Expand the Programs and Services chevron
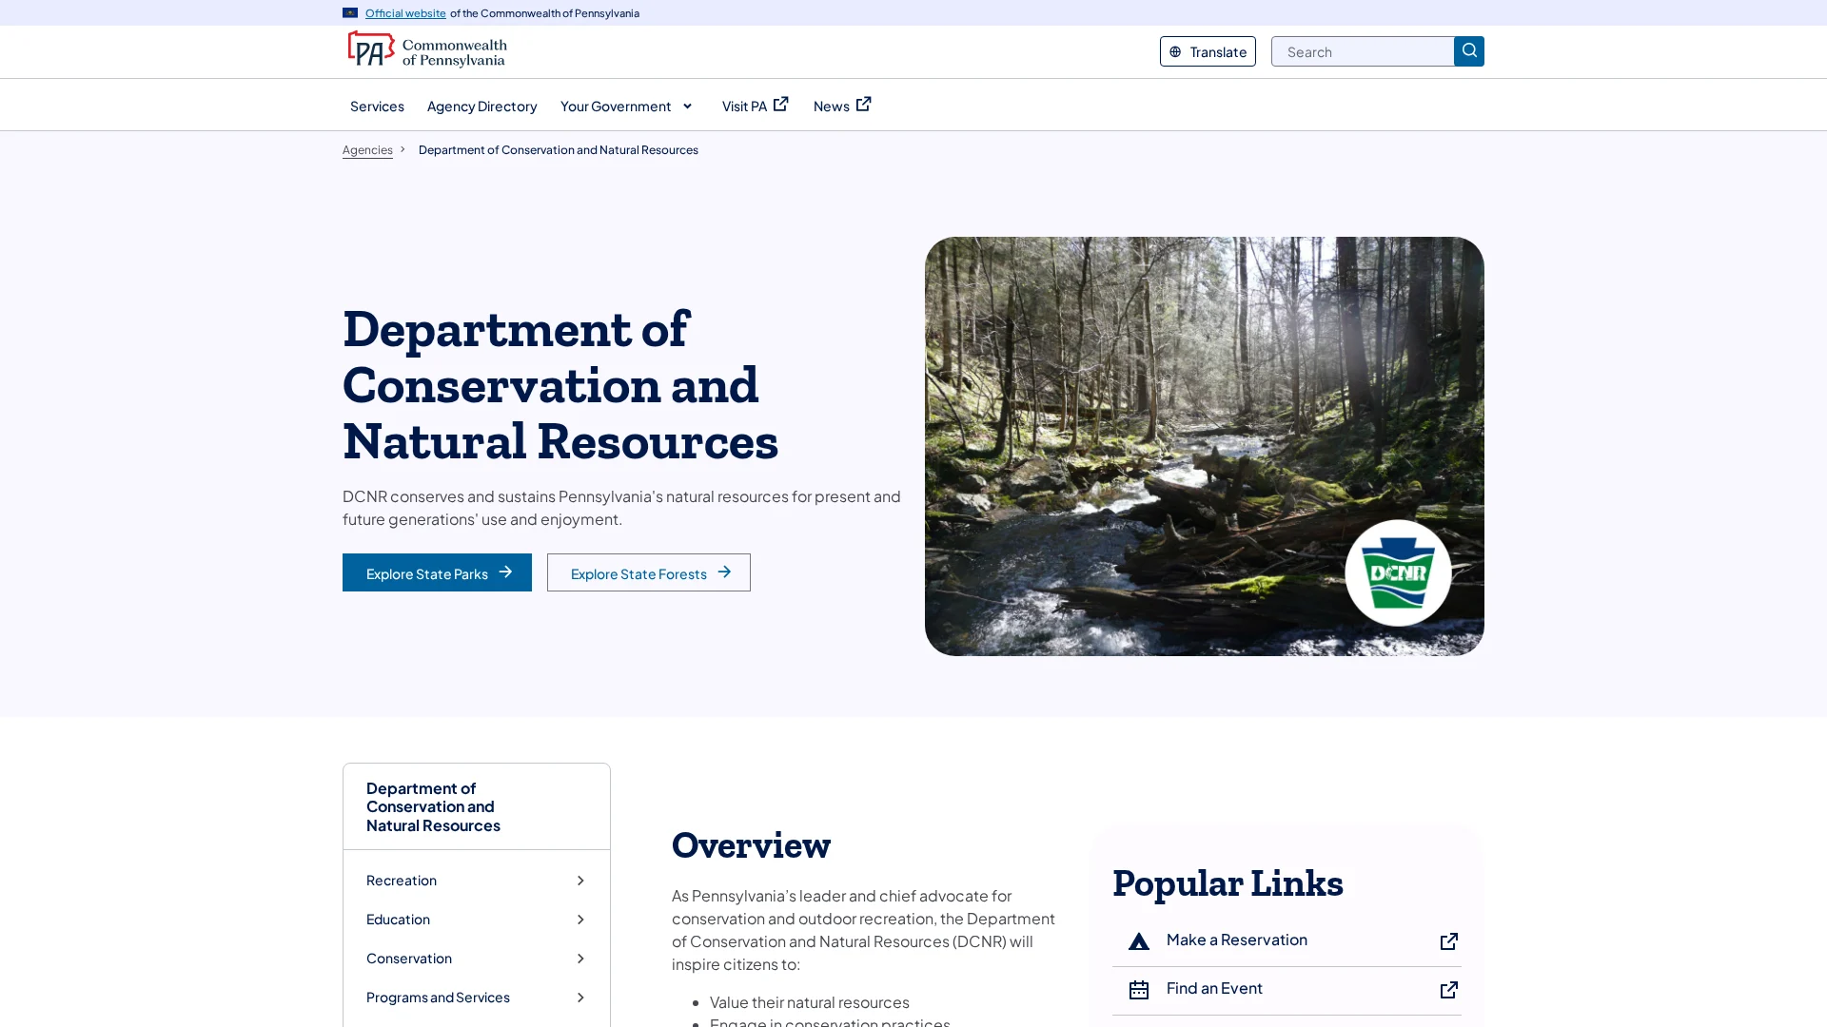The height and width of the screenshot is (1027, 1827). coord(580,998)
